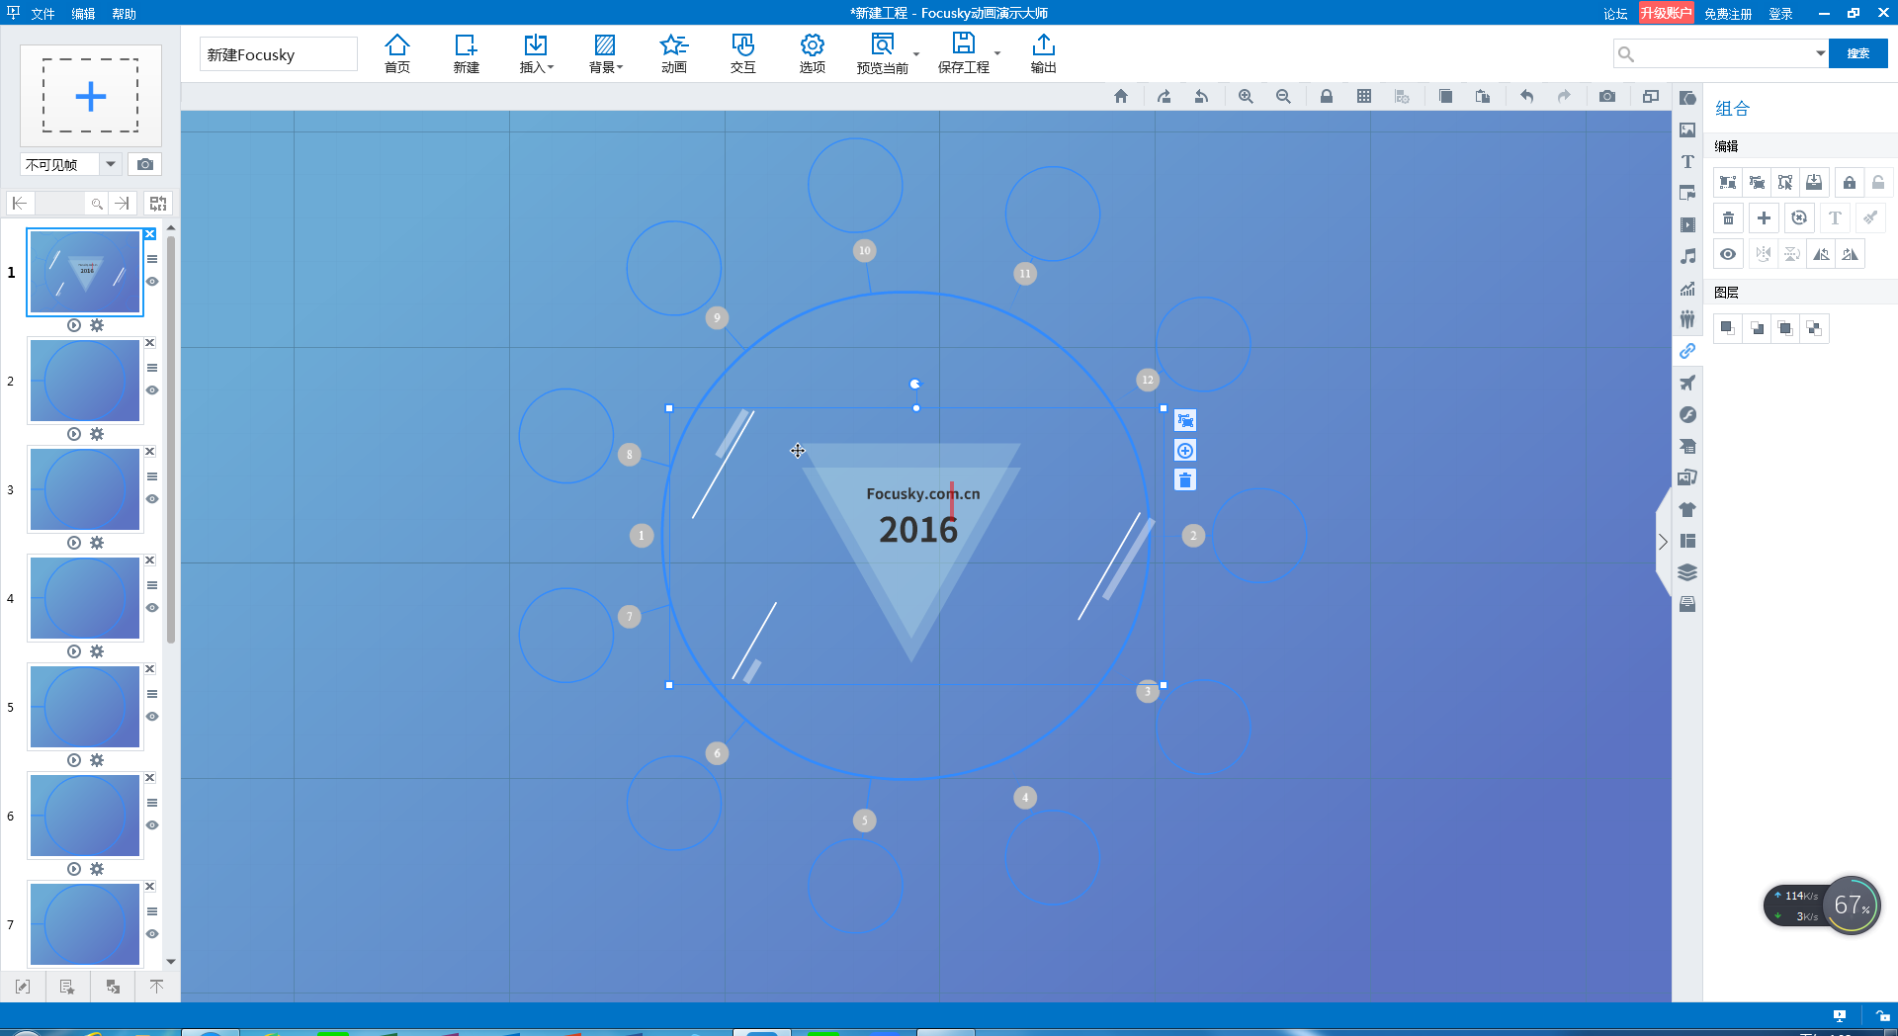The width and height of the screenshot is (1898, 1036).
Task: Open frame 2 options menu lines
Action: tap(152, 368)
